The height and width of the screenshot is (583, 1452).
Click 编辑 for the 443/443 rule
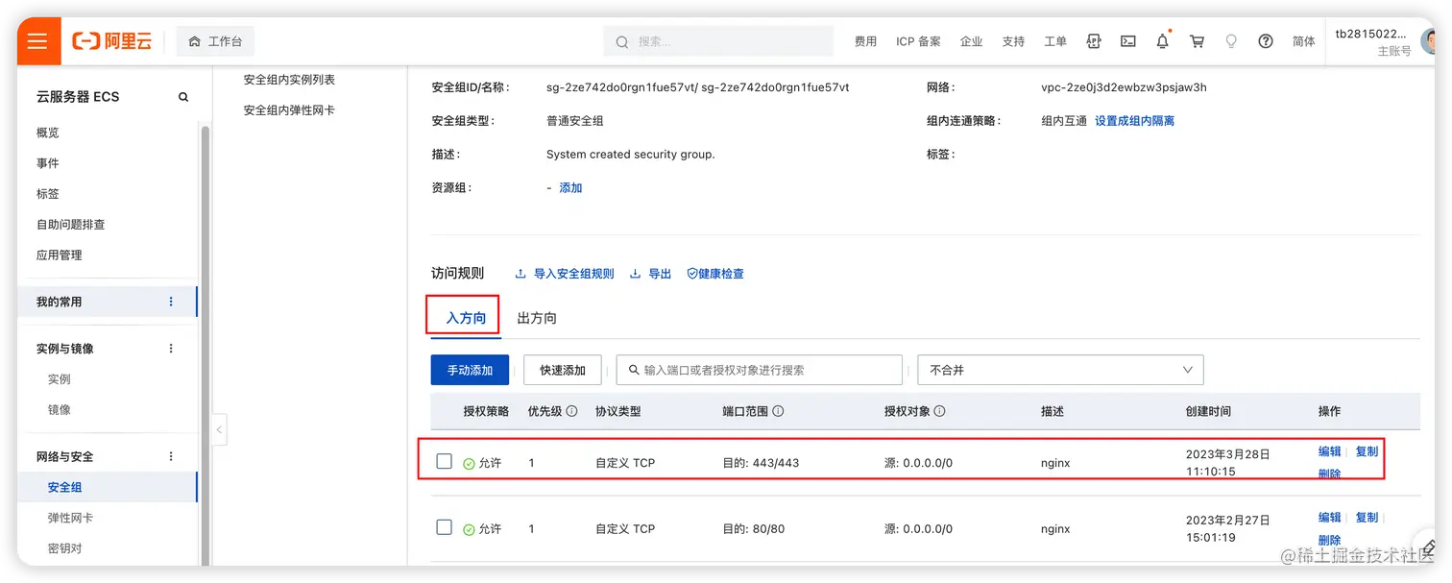pyautogui.click(x=1330, y=451)
